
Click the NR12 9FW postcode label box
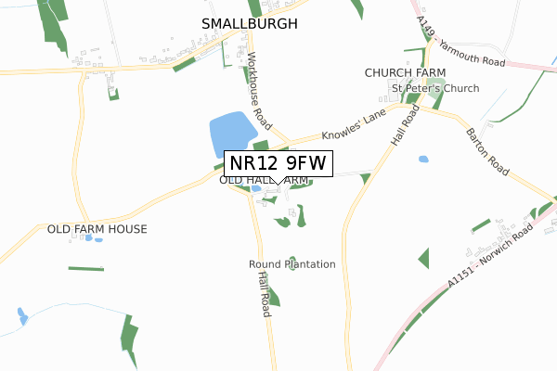(x=278, y=163)
